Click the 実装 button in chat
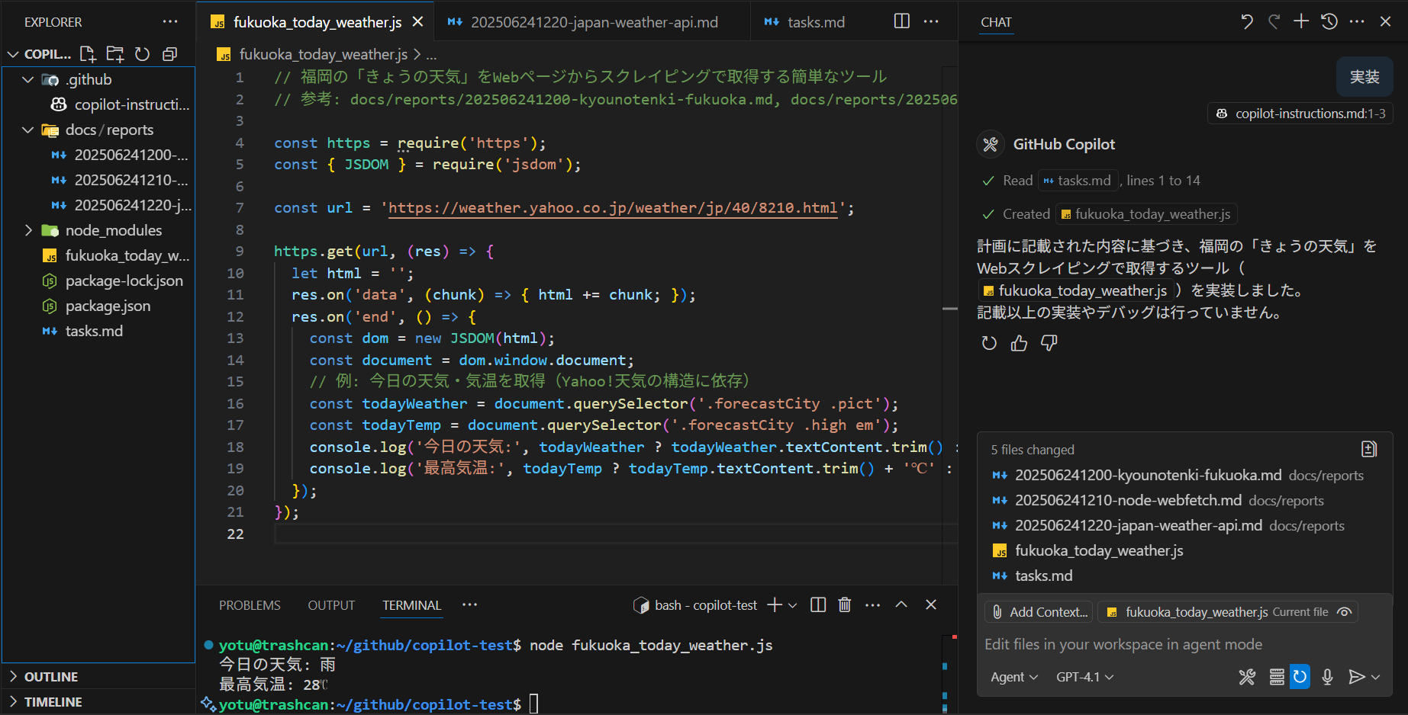1408x715 pixels. (x=1364, y=76)
